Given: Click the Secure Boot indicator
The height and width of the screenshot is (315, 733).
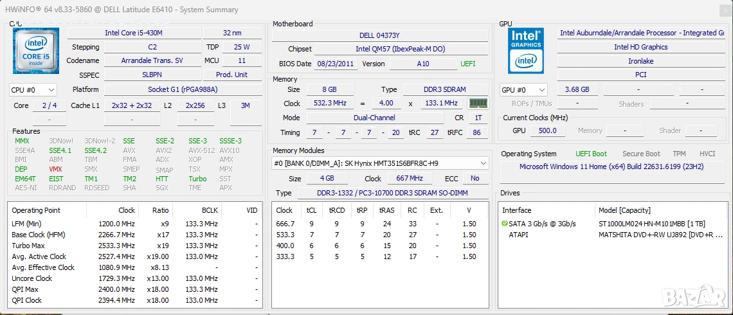Looking at the screenshot, I should (x=641, y=154).
